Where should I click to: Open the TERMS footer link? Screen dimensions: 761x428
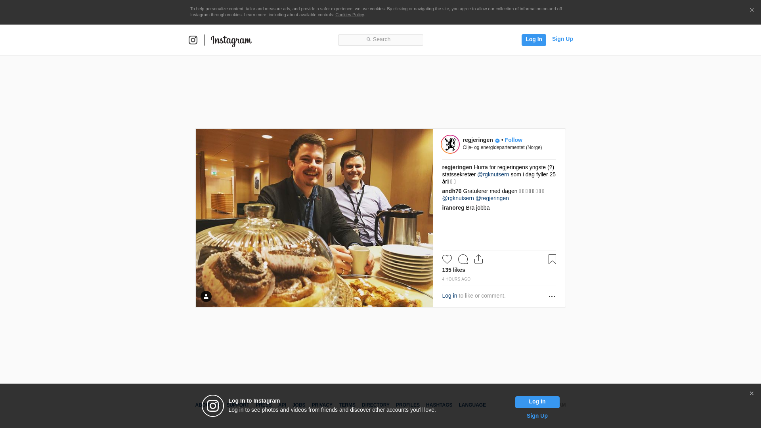[347, 405]
